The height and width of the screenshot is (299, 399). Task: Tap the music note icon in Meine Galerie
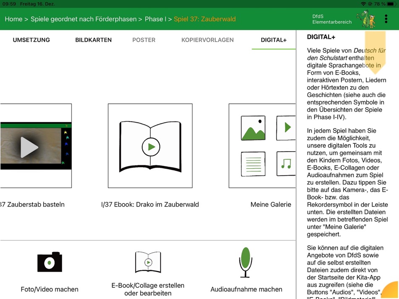[286, 164]
